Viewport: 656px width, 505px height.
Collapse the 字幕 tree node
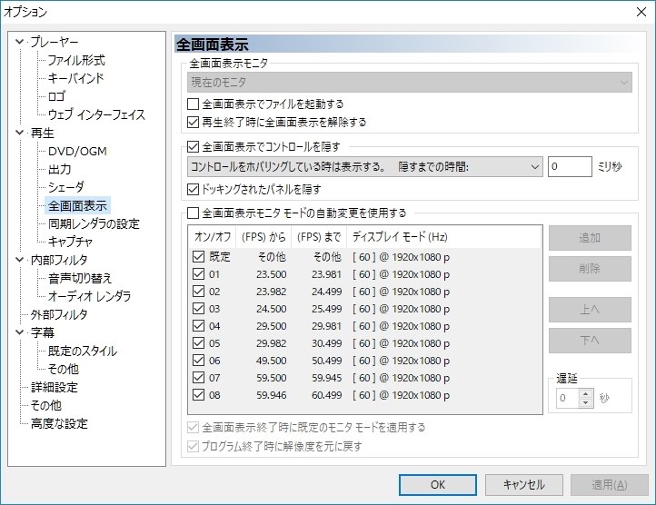click(19, 332)
